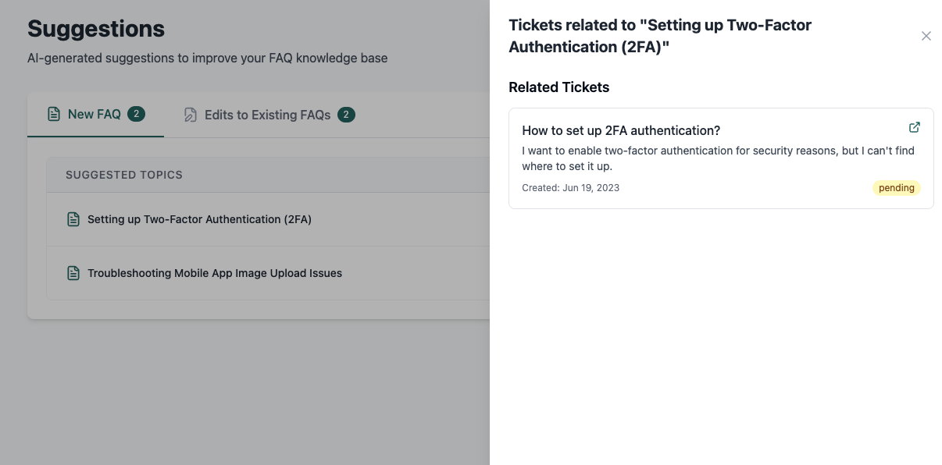
Task: Switch to the New FAQ tab
Action: [x=95, y=115]
